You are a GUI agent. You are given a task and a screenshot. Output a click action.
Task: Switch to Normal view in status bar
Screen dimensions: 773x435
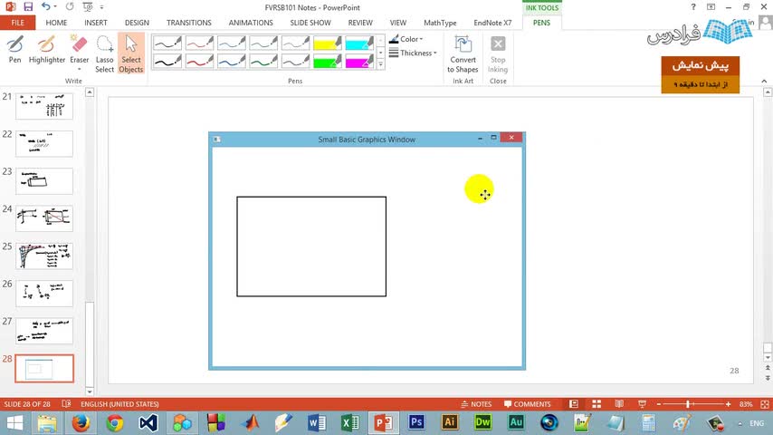tap(574, 404)
